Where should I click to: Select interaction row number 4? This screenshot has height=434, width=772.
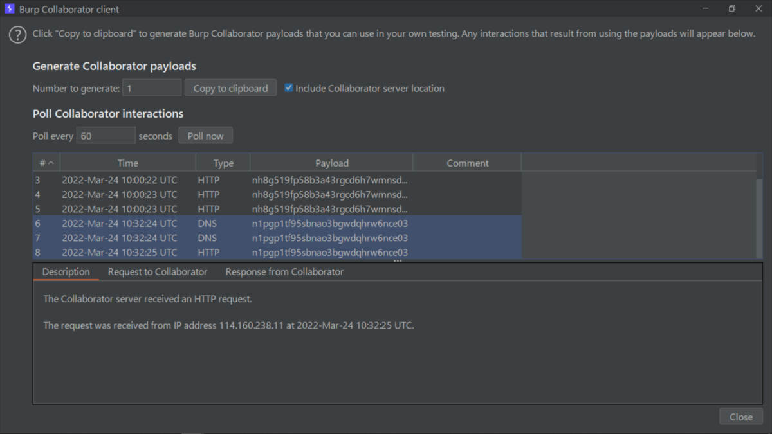click(x=277, y=194)
